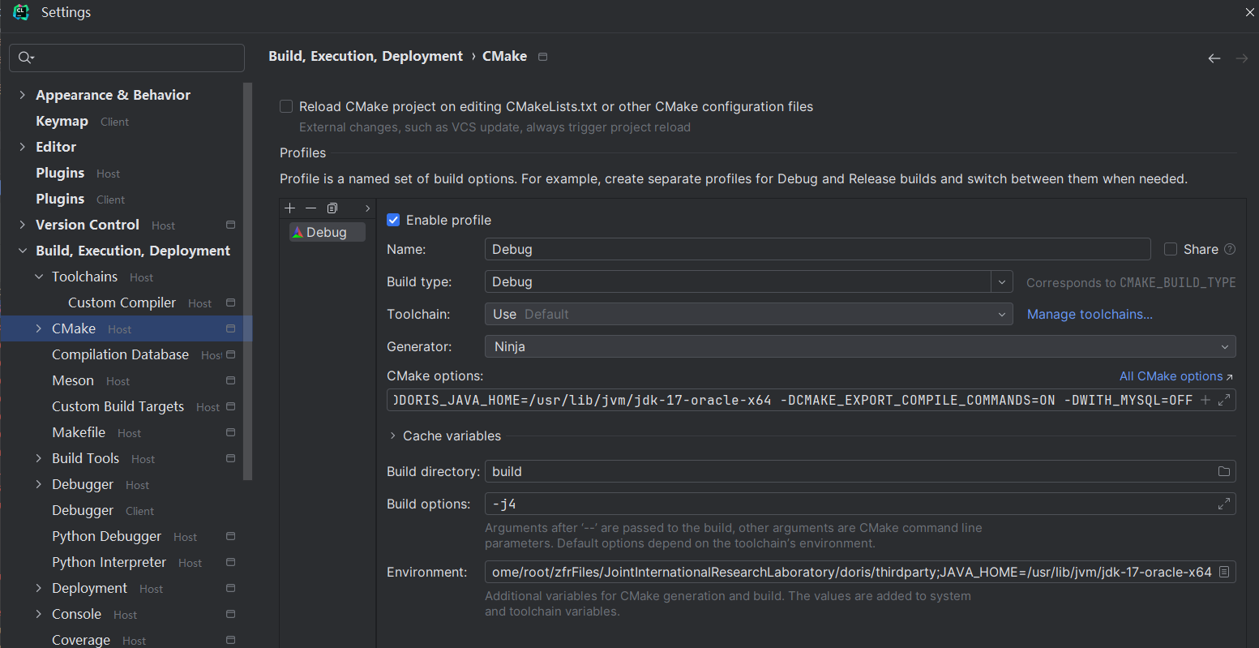Click the Build options field containing -j4
This screenshot has height=648, width=1259.
pos(860,504)
